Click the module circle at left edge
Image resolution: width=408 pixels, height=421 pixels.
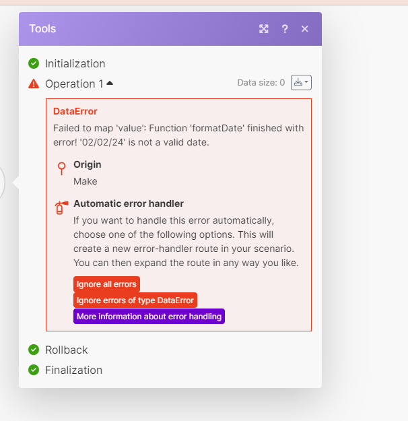pos(2,182)
